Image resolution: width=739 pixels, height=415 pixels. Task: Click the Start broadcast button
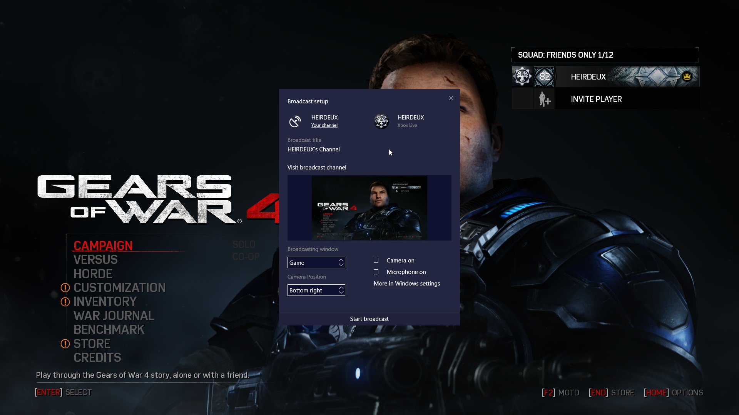369,318
